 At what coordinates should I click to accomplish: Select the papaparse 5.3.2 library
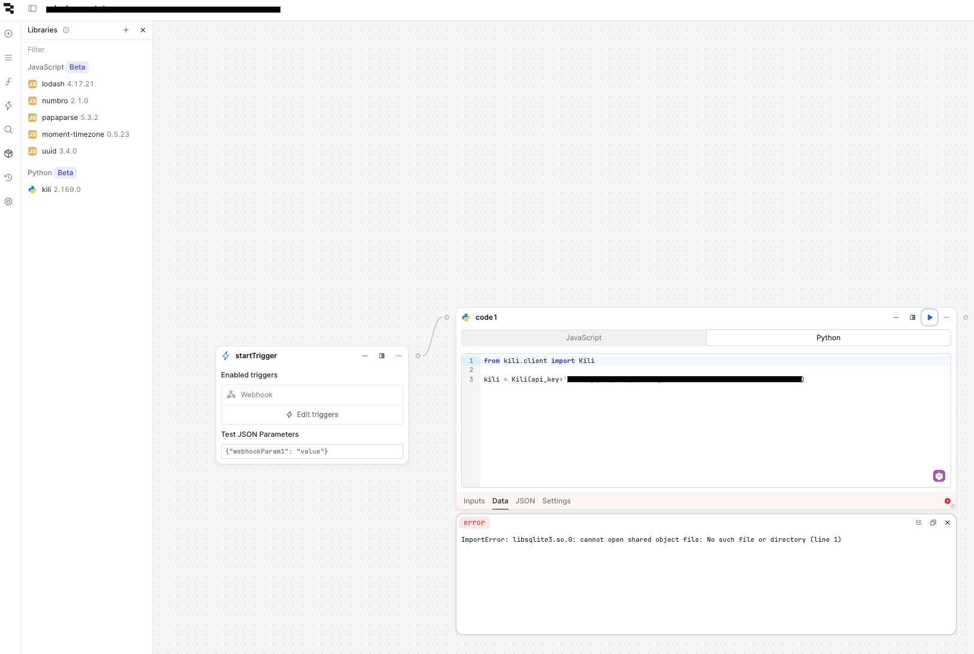click(x=86, y=118)
